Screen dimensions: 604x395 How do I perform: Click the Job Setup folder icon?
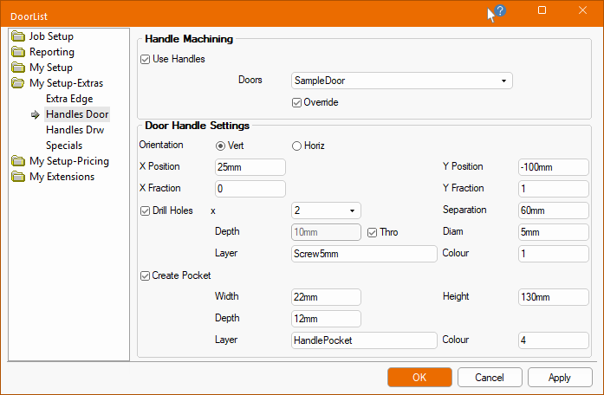tap(18, 36)
